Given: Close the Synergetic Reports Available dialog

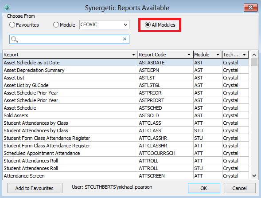Looking at the screenshot, I should pyautogui.click(x=251, y=8).
